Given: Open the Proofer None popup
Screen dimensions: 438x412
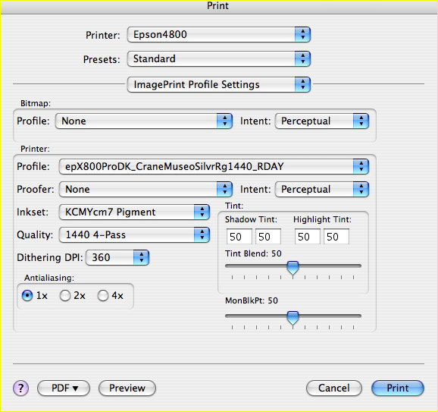Looking at the screenshot, I should pyautogui.click(x=145, y=190).
